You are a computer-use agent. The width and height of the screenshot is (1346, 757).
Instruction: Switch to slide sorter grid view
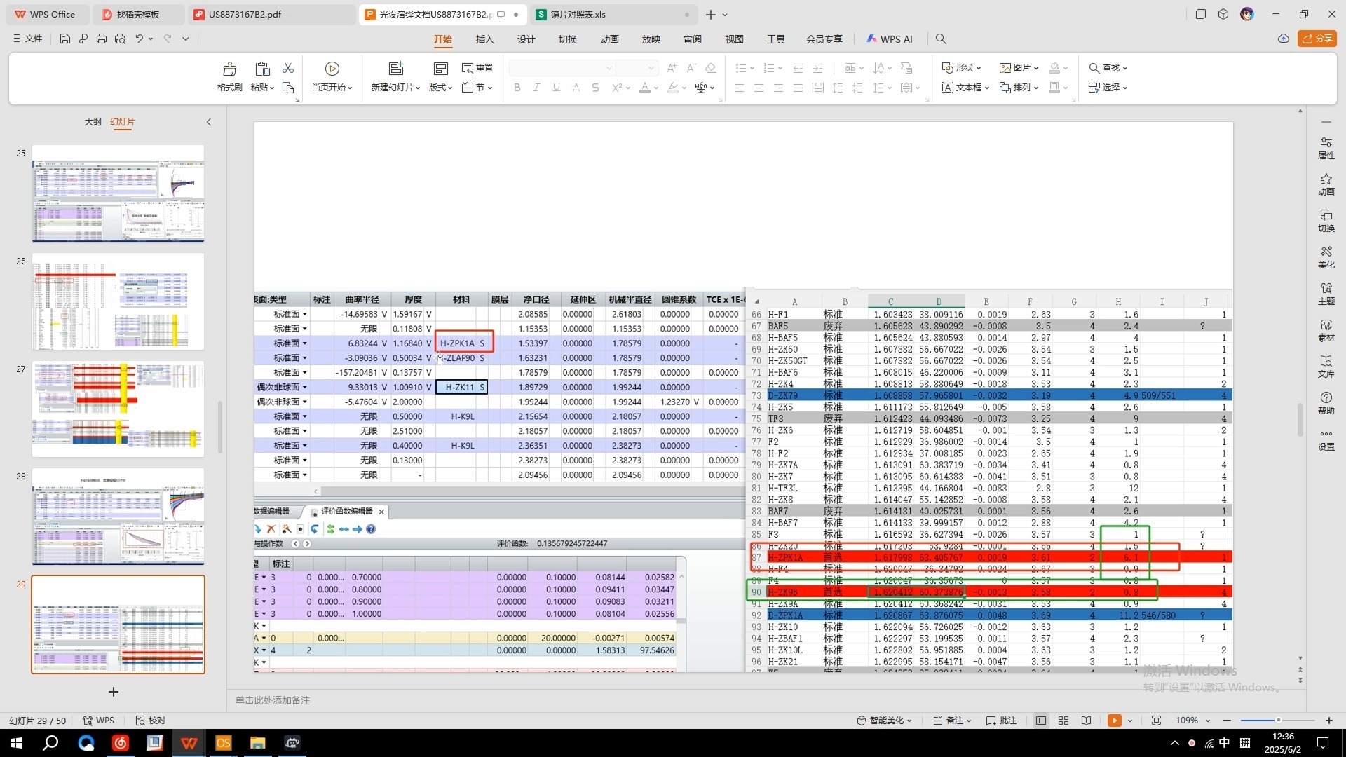[x=1063, y=721]
